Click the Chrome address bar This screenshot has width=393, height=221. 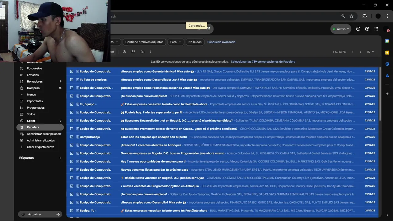[x=224, y=16]
